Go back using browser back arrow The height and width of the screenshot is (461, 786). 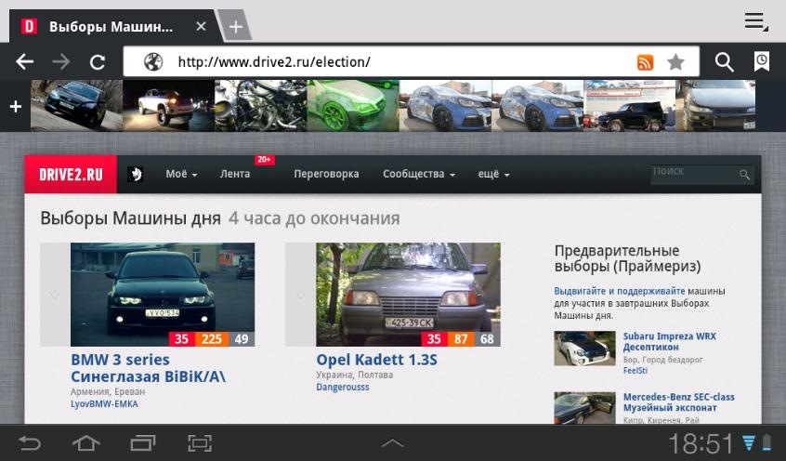coord(24,61)
